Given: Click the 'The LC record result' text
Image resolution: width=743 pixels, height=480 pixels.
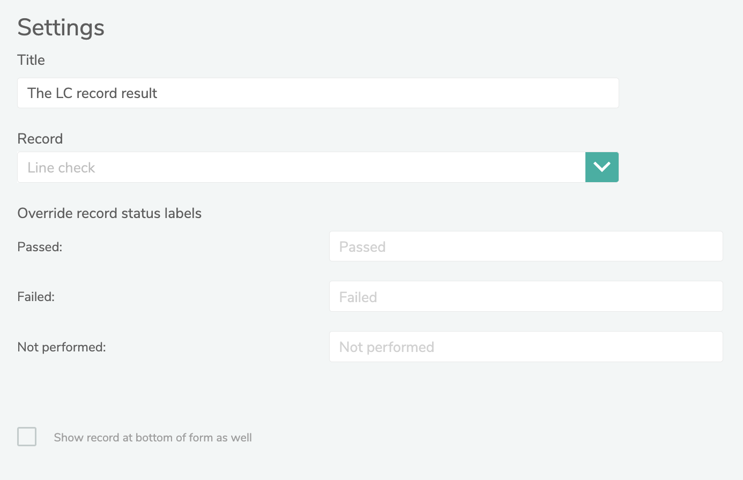Looking at the screenshot, I should [92, 93].
